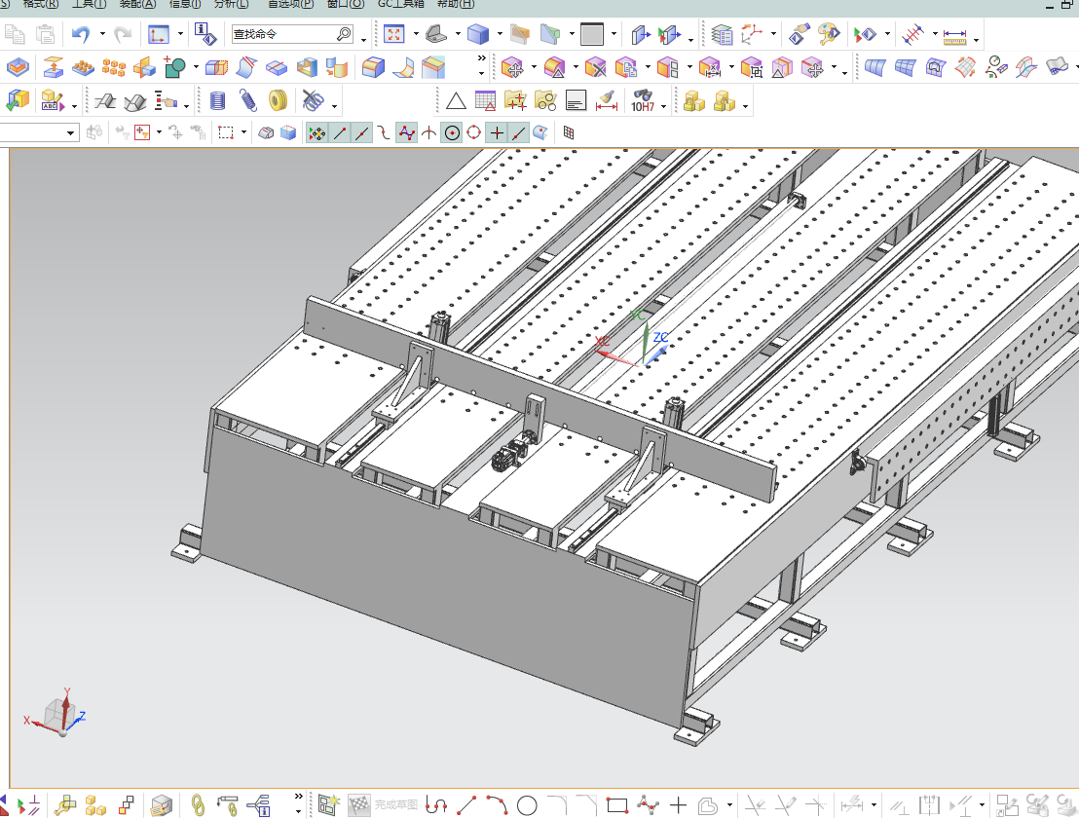Toggle the arc center snap point
This screenshot has height=819, width=1079.
(x=452, y=132)
